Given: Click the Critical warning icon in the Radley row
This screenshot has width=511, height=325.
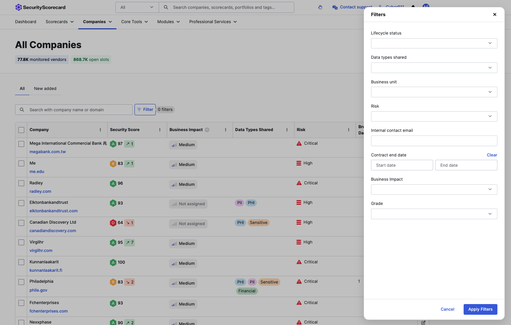Looking at the screenshot, I should [x=299, y=183].
